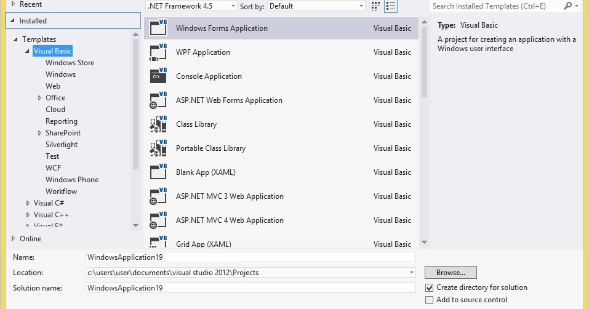Enable Add to source control checkbox

[430, 300]
